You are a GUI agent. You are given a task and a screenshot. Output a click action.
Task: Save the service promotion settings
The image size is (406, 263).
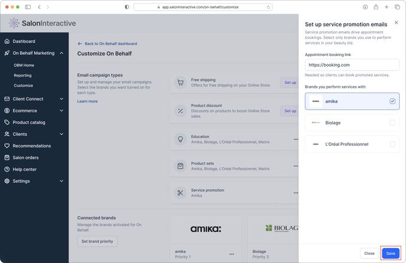[391, 254]
